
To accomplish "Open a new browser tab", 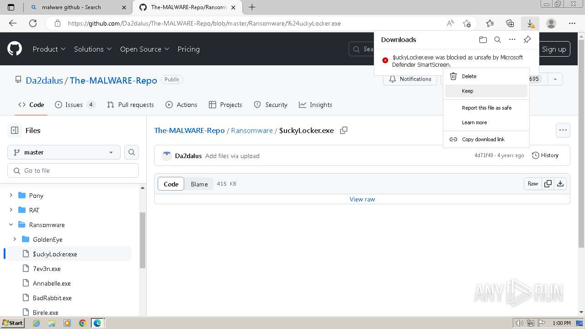I will pos(252,7).
